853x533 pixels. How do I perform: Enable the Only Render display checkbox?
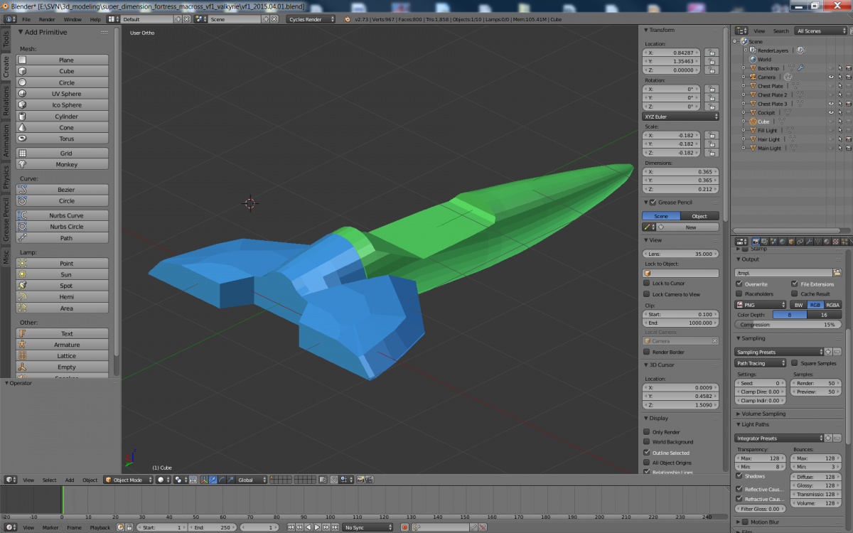tap(647, 432)
